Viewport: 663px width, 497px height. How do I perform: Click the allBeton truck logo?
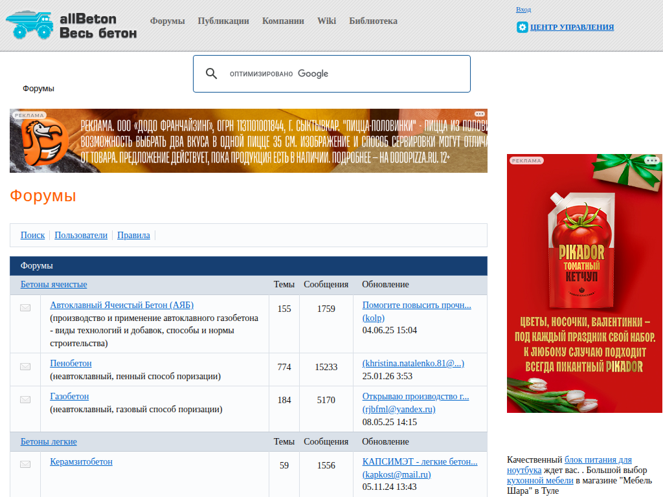click(29, 25)
